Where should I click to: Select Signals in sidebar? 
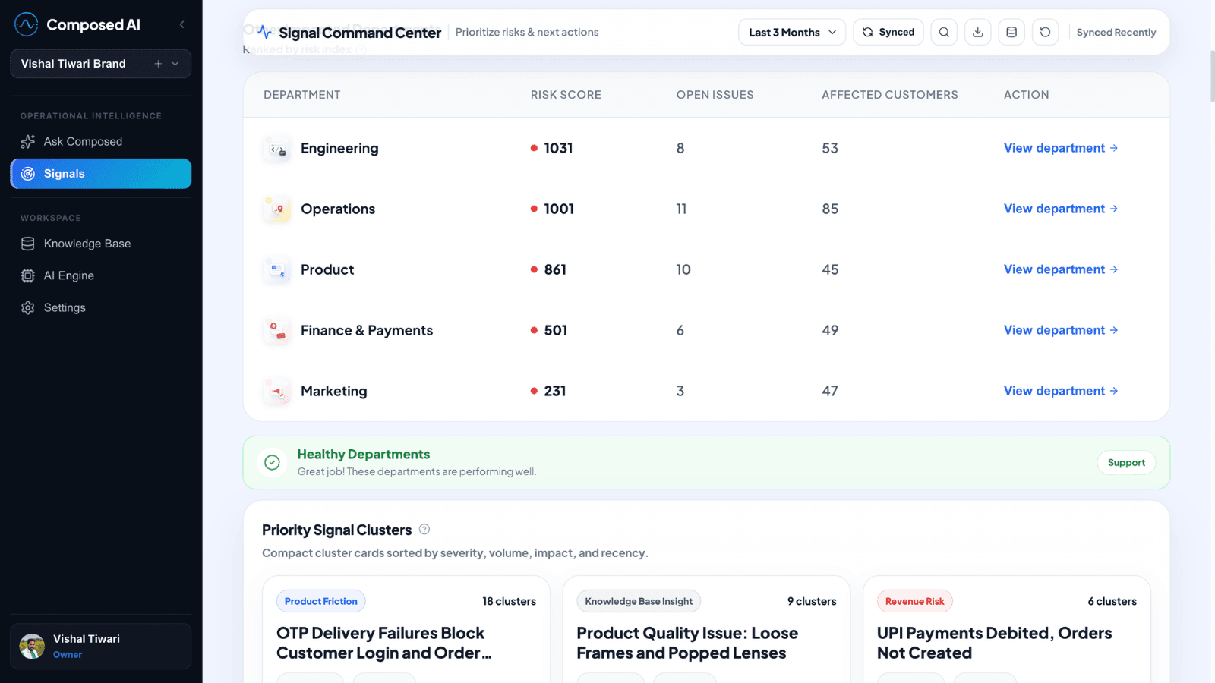(100, 174)
